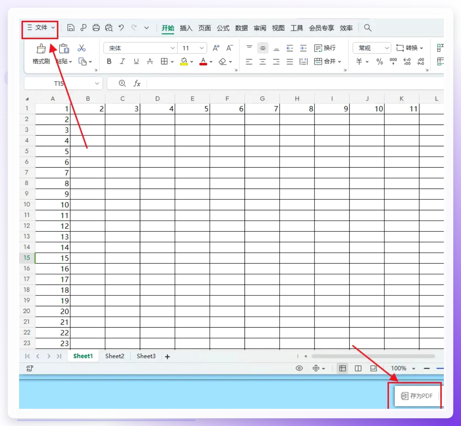Image resolution: width=461 pixels, height=426 pixels.
Task: Click the Print icon
Action: (96, 28)
